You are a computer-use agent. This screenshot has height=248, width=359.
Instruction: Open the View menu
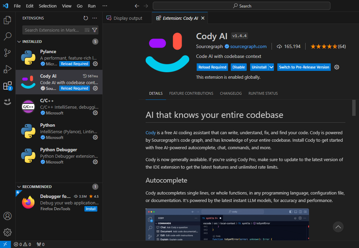66,6
